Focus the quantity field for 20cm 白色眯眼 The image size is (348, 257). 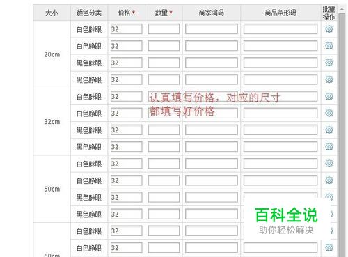pos(164,29)
